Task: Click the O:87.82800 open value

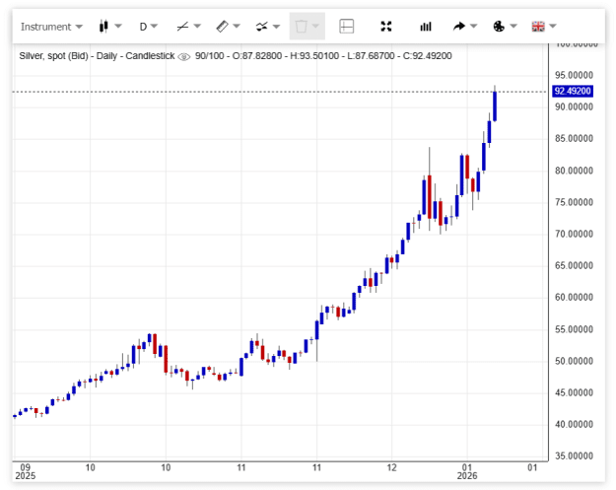Action: [x=257, y=56]
